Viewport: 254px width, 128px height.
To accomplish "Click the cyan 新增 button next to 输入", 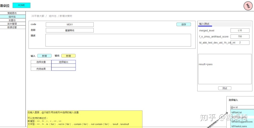I will (44, 56).
